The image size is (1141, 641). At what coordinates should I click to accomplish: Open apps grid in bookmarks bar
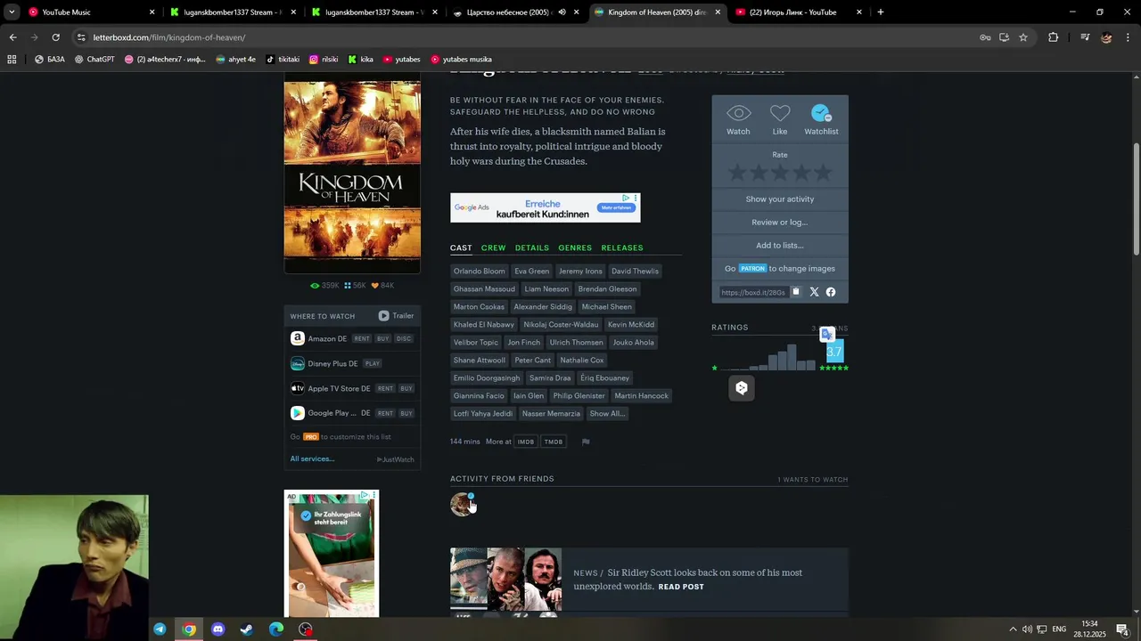12,60
